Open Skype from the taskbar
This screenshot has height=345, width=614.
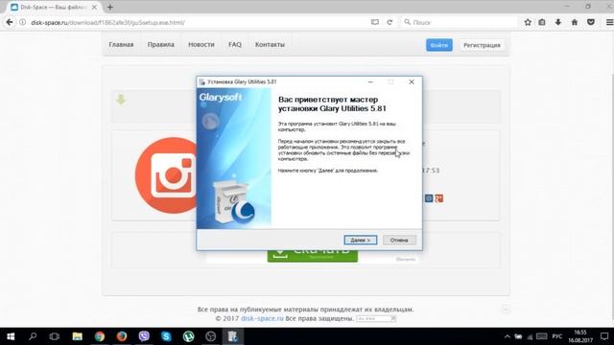166,336
